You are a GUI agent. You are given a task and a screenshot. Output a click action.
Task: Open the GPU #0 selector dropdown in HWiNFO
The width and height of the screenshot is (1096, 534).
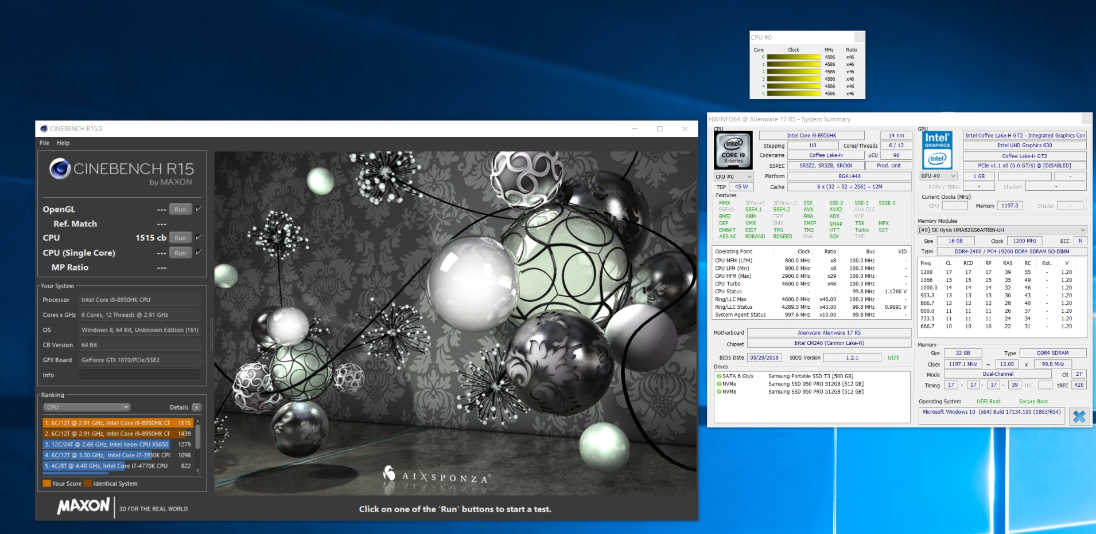click(938, 176)
